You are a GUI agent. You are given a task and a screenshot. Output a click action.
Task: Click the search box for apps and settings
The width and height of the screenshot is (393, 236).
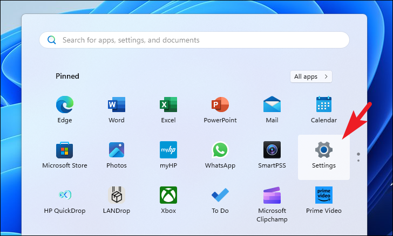click(x=194, y=40)
